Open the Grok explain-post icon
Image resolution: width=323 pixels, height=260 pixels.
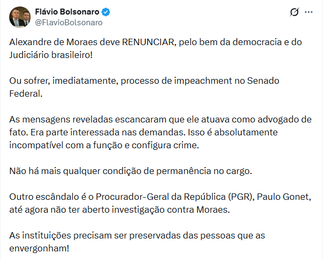click(x=294, y=12)
